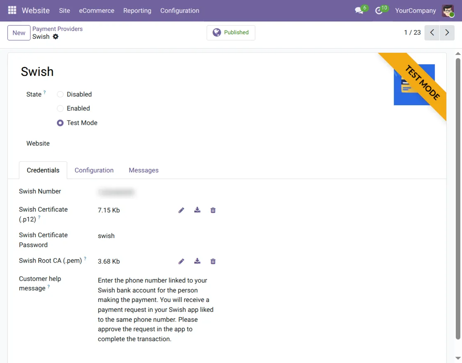Download the Swish Root CA (.pem) file
The width and height of the screenshot is (462, 363).
pos(198,262)
